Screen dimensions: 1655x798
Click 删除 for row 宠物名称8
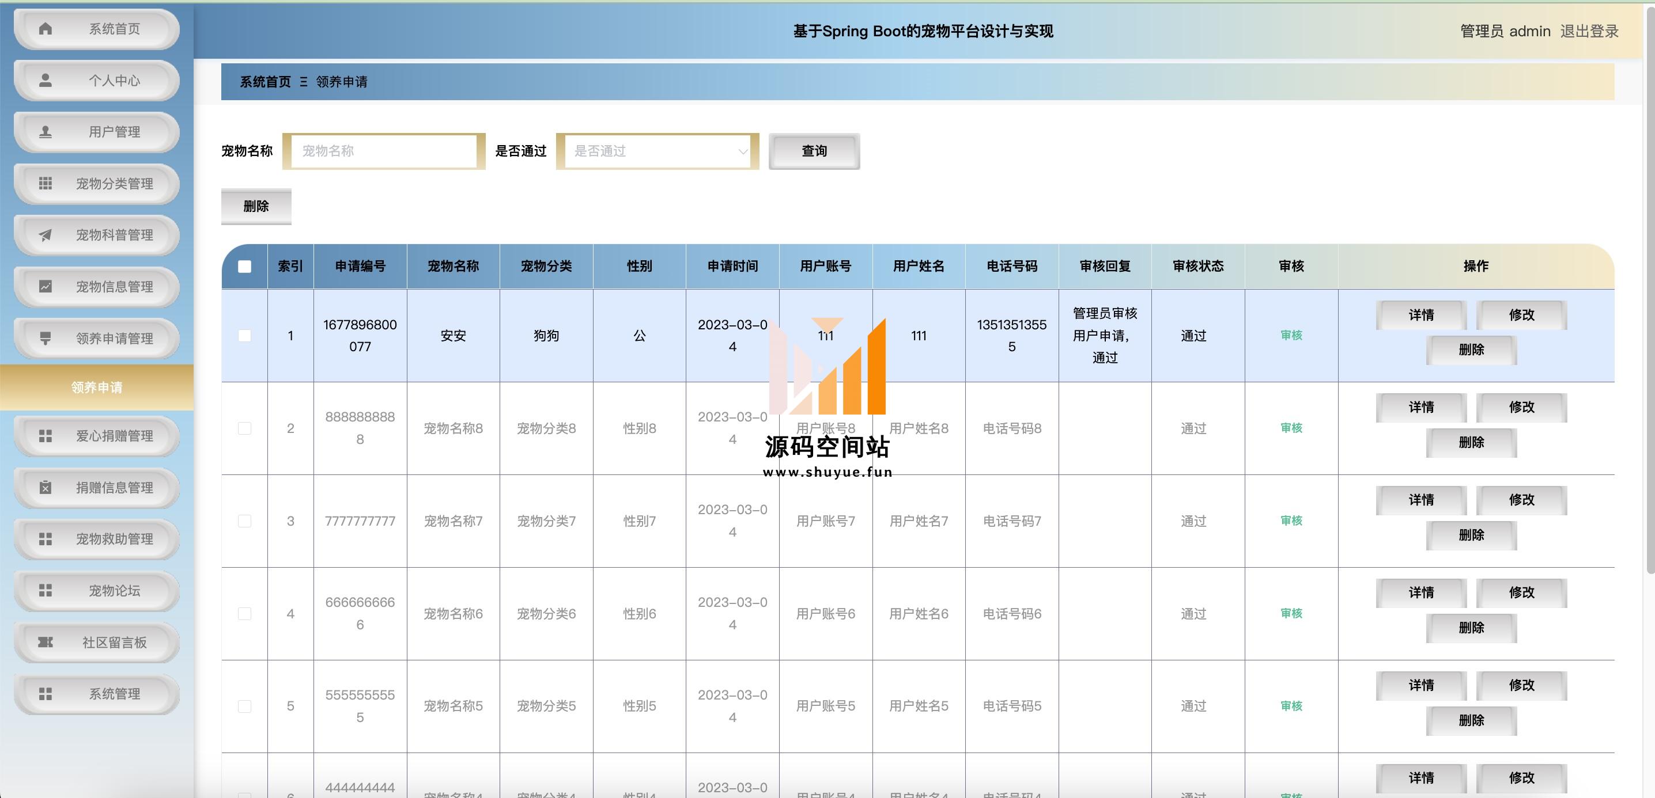tap(1471, 442)
